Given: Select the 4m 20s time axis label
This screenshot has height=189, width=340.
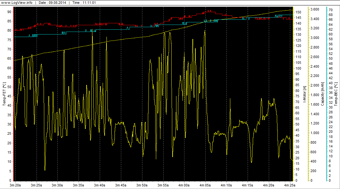Looking at the screenshot, I should pyautogui.click(x=268, y=185).
